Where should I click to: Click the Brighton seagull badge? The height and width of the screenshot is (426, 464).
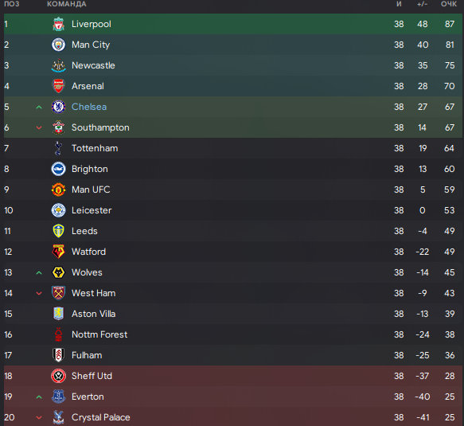(x=59, y=169)
